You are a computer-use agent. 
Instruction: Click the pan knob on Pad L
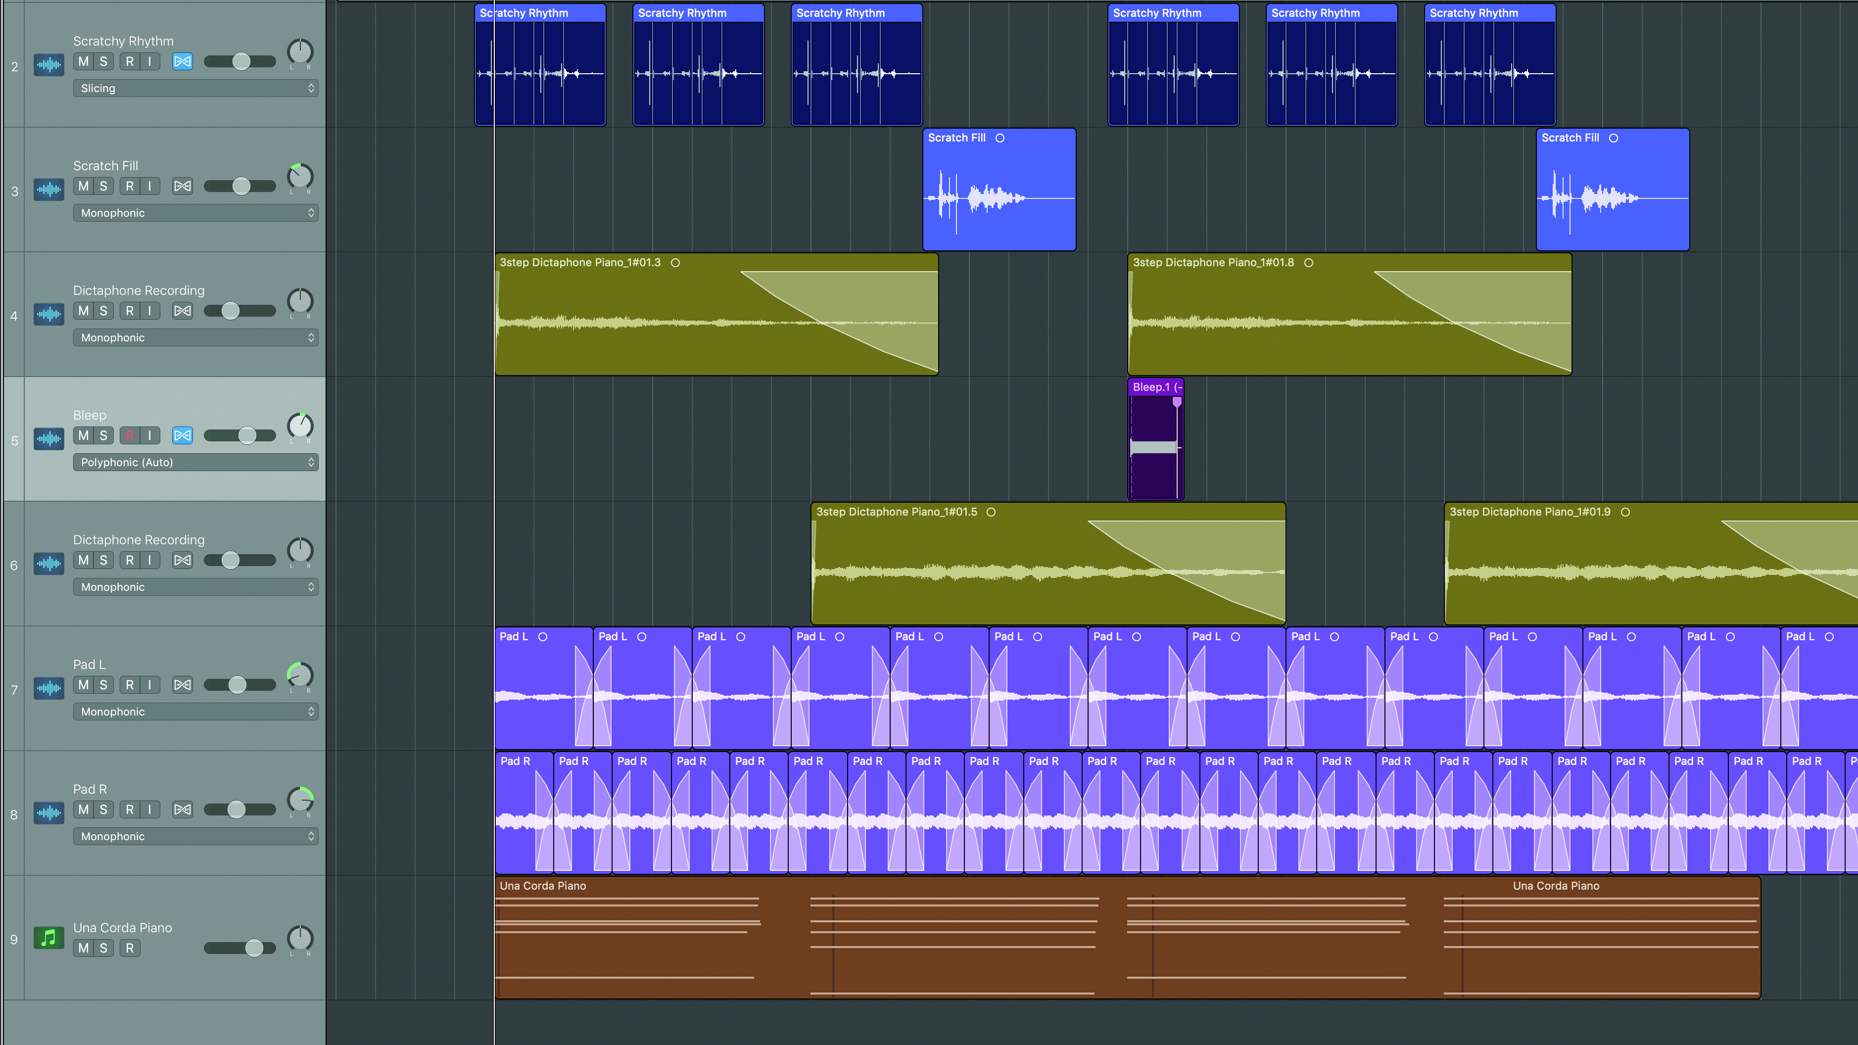coord(300,676)
